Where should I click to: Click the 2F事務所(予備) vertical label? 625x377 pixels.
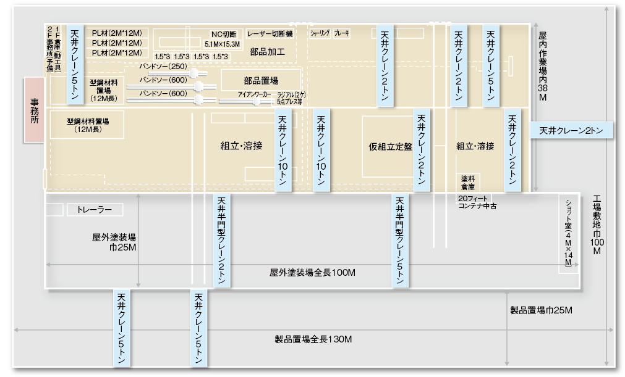50,49
